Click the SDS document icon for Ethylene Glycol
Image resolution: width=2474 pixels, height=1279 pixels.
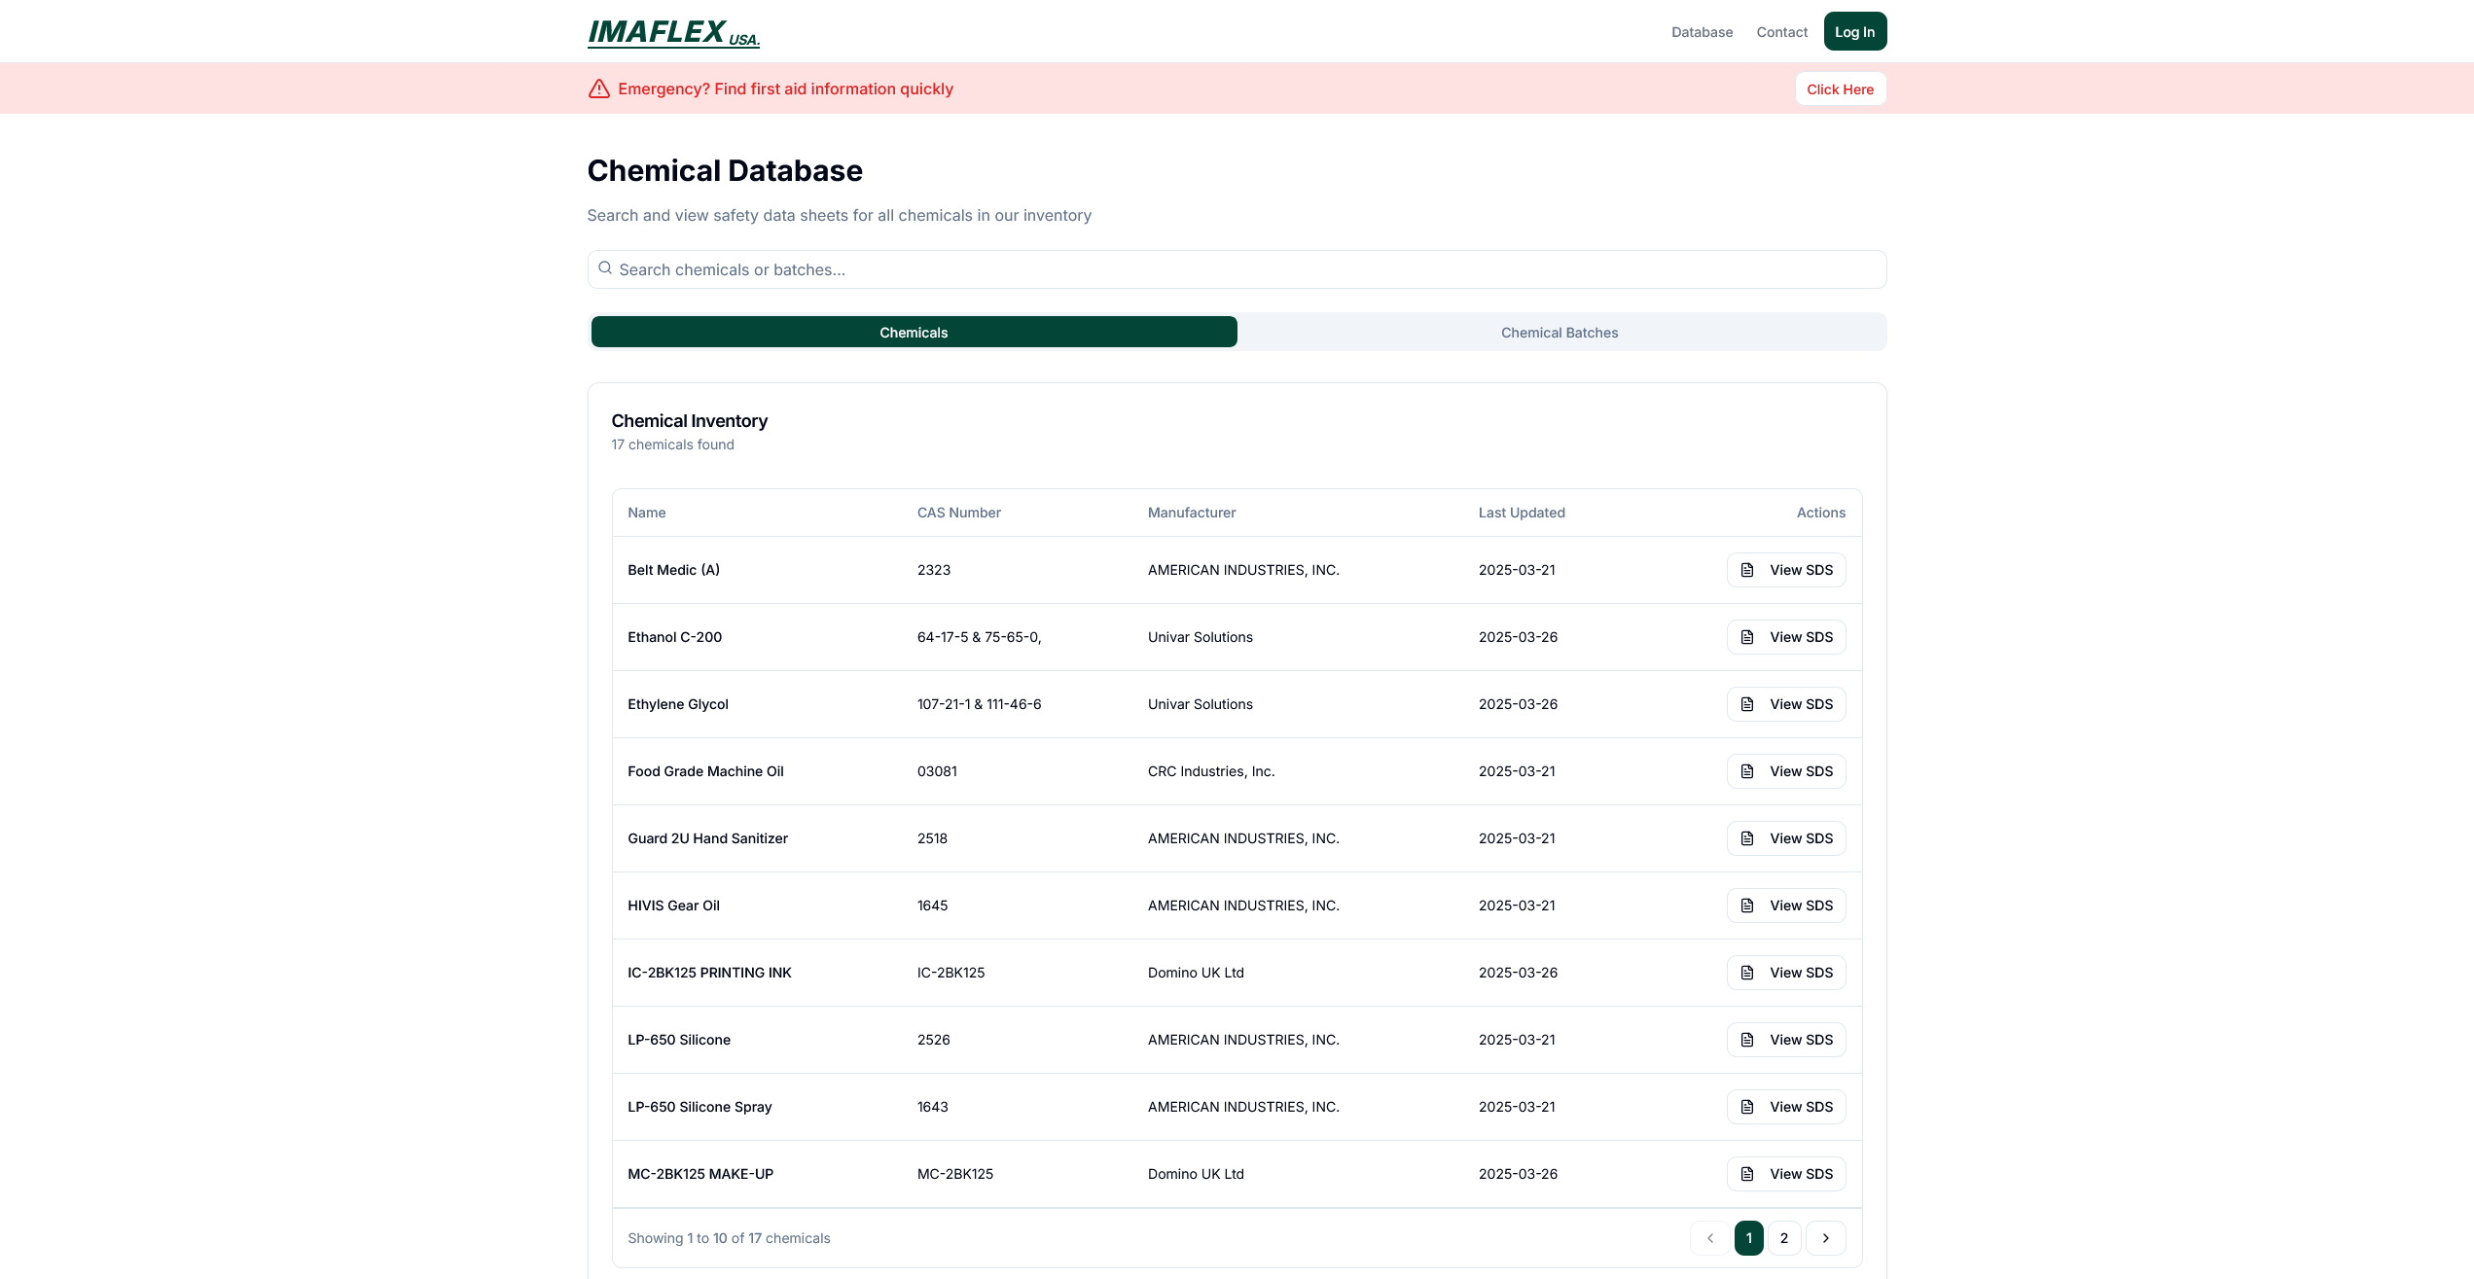point(1747,704)
